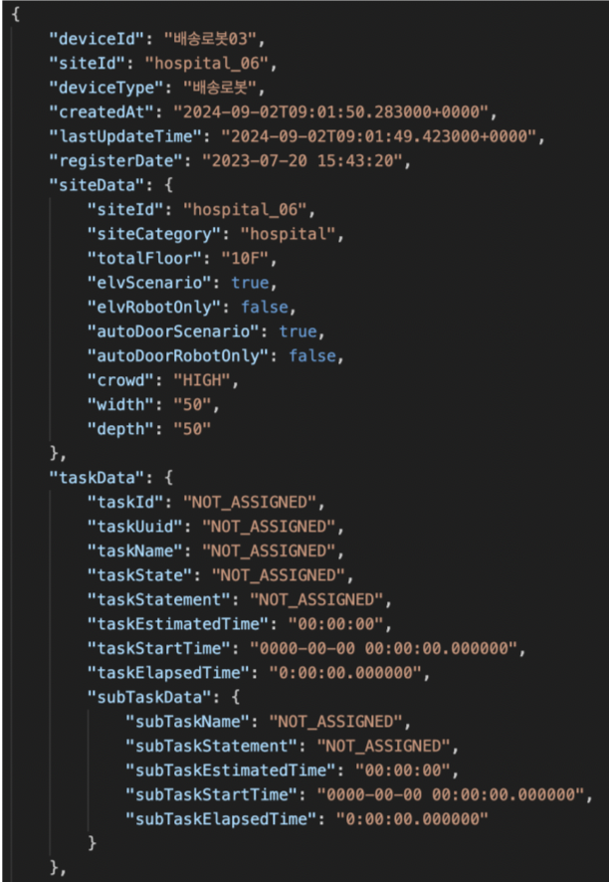Collapse the "subTaskData" object brace
Viewport: 609px width, 882px height.
tap(236, 697)
